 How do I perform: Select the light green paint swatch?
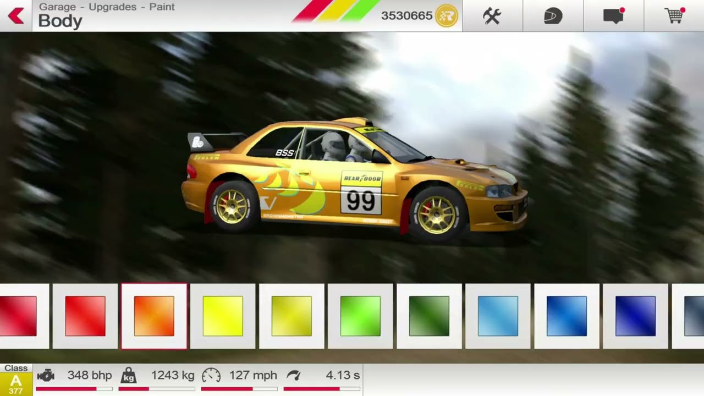coord(360,315)
